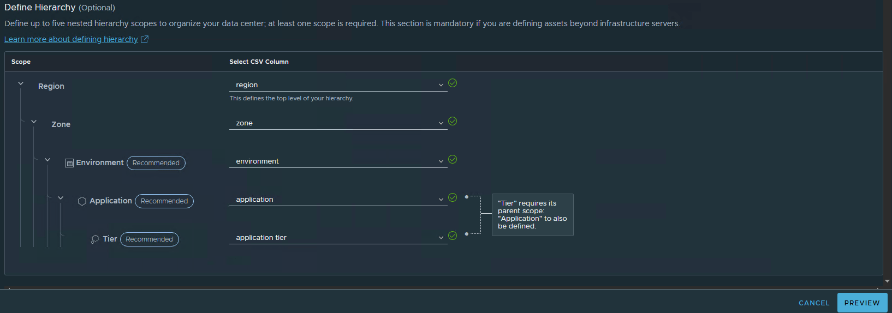Screen dimensions: 892x313
Task: Click the CANCEL button
Action: coord(814,303)
